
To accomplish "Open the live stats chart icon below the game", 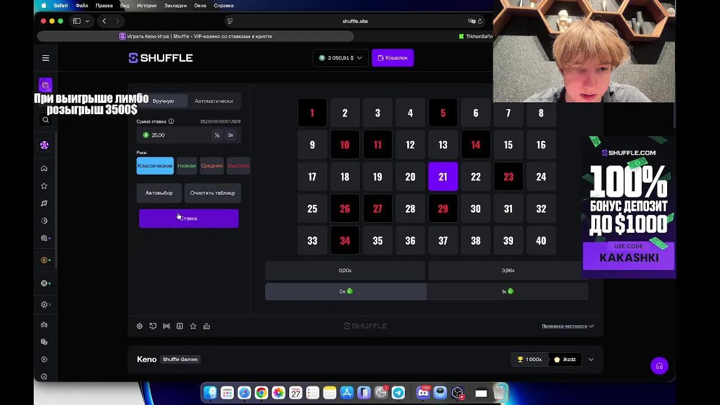I will pyautogui.click(x=180, y=326).
